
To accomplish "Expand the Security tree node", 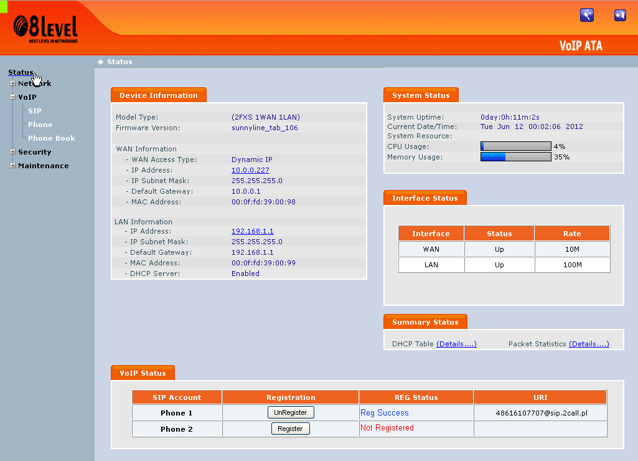I will click(12, 152).
